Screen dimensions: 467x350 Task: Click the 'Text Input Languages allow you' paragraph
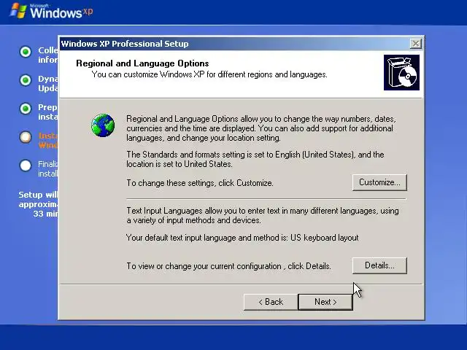263,216
